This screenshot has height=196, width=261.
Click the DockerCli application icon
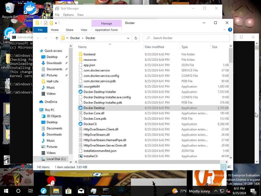pyautogui.click(x=80, y=124)
